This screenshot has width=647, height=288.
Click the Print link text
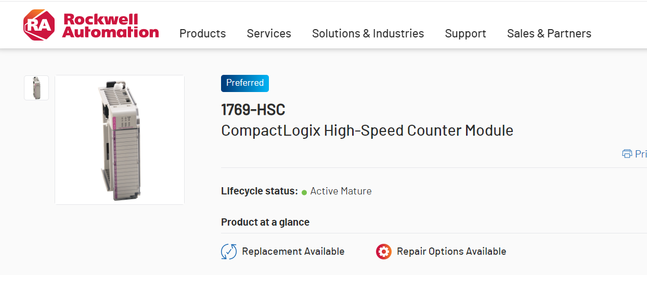(641, 154)
